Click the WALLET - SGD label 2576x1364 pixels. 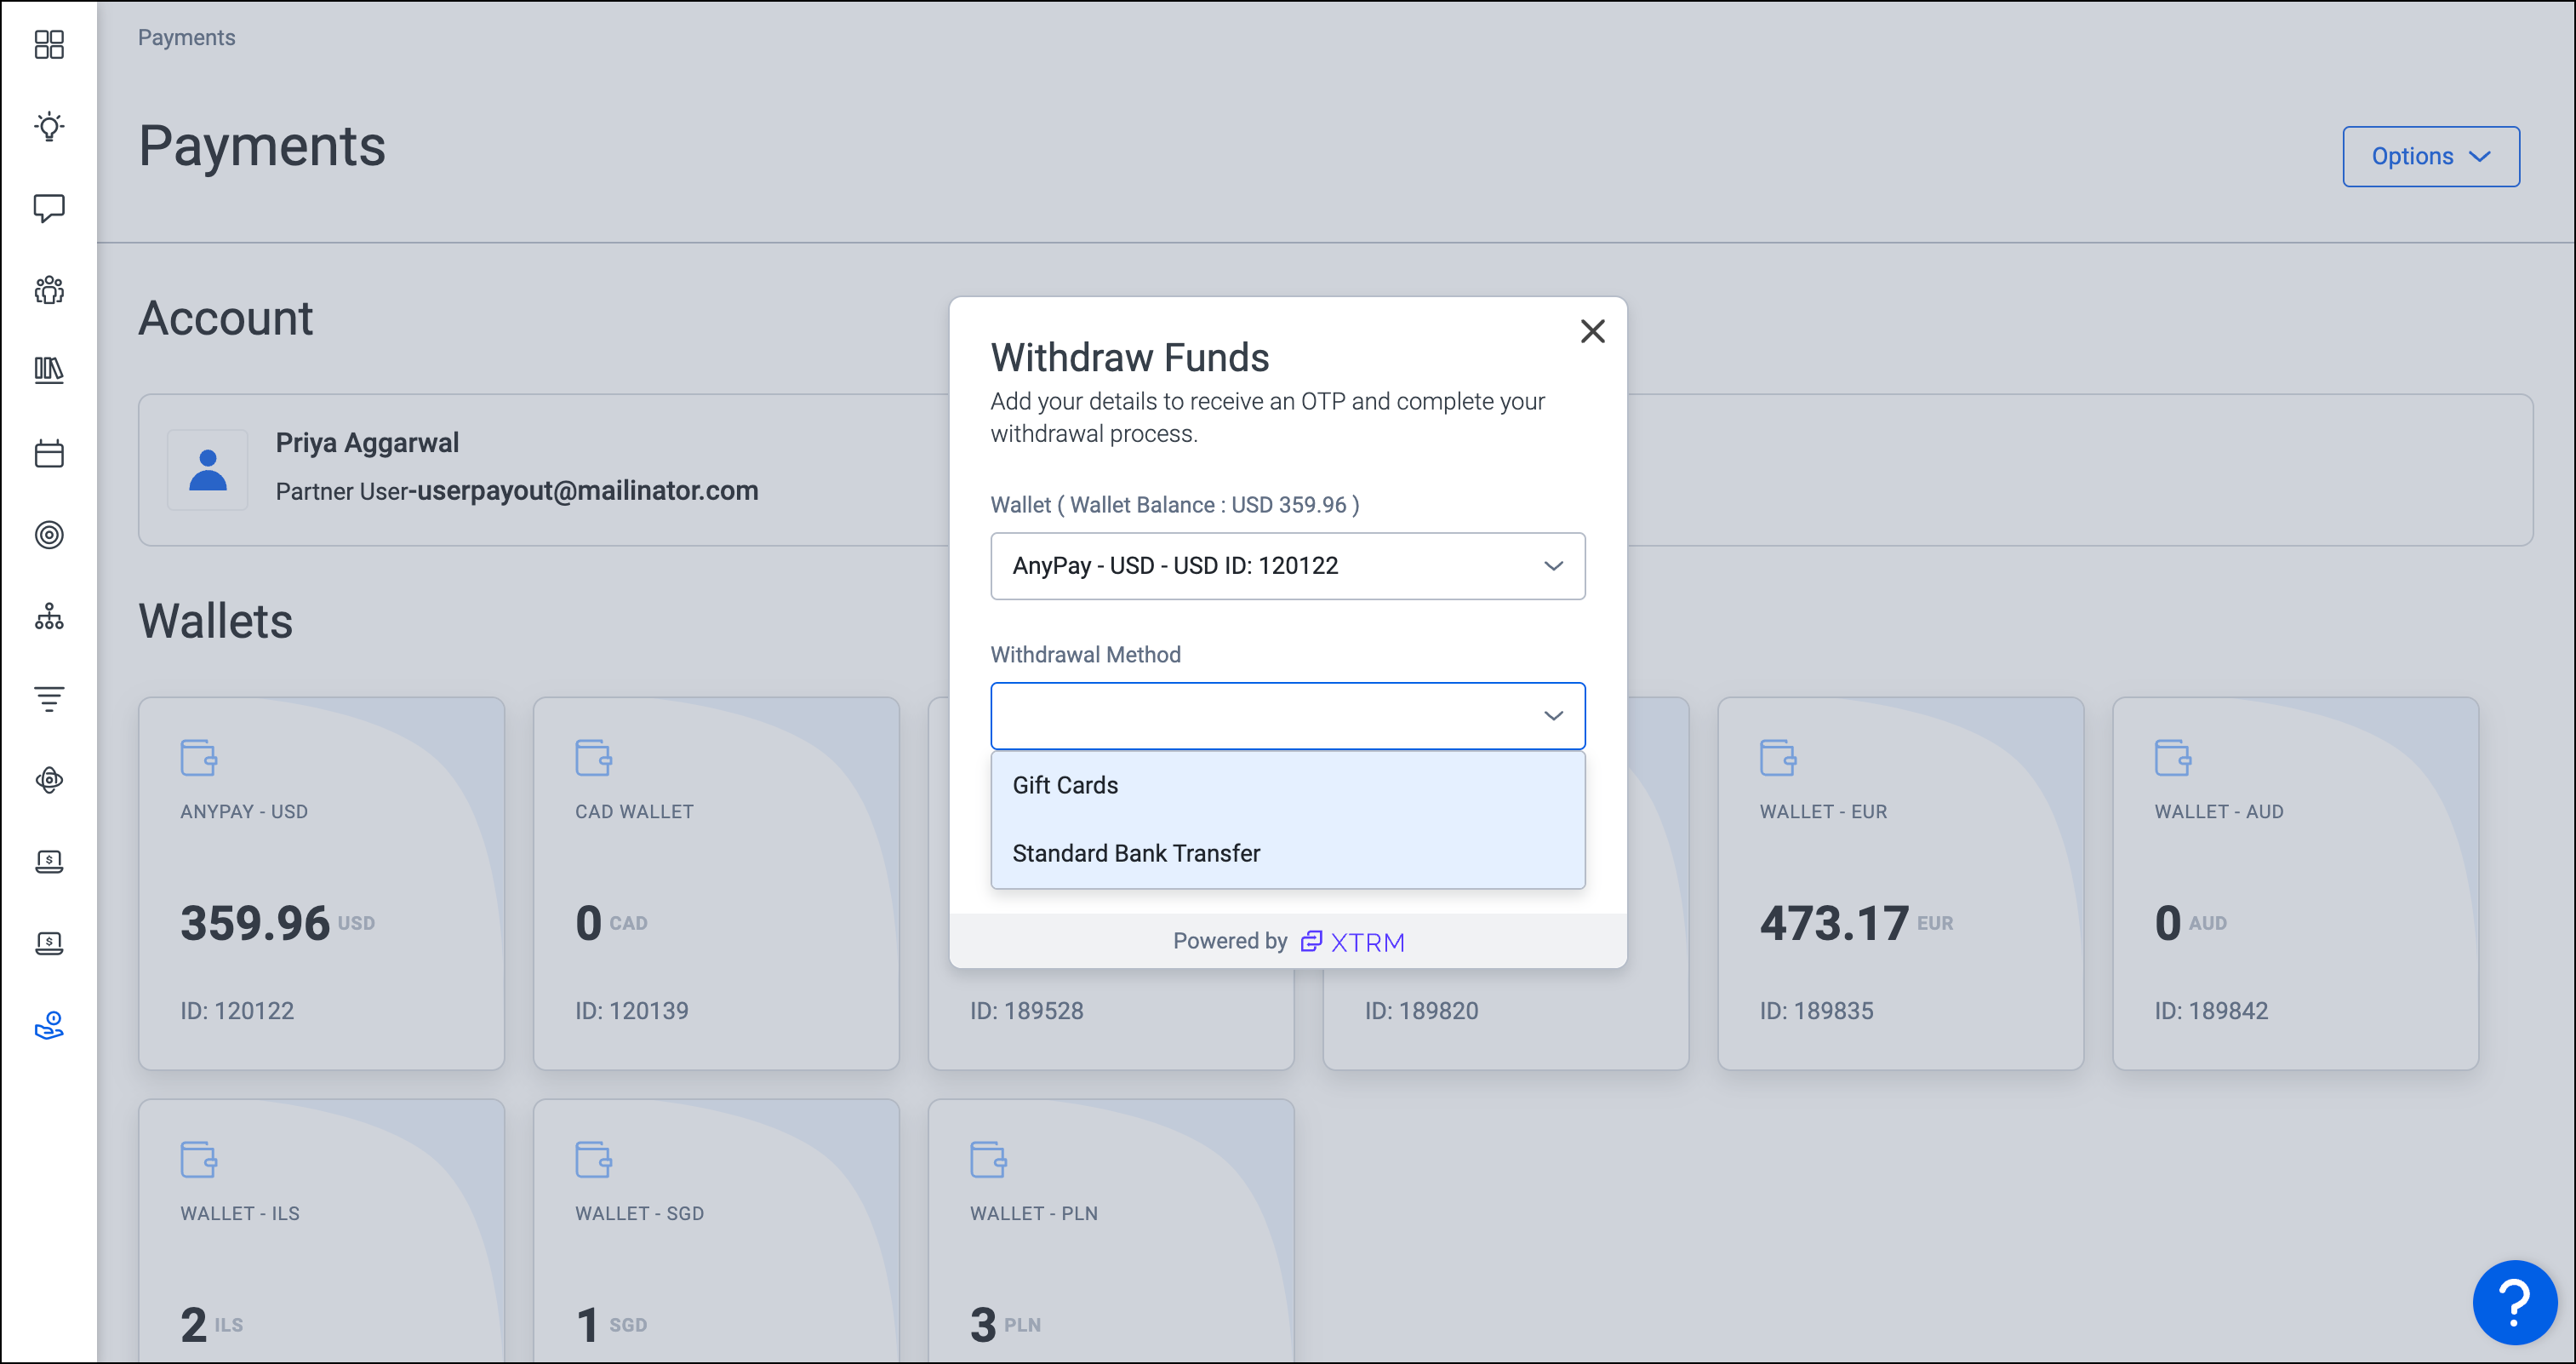[x=639, y=1213]
